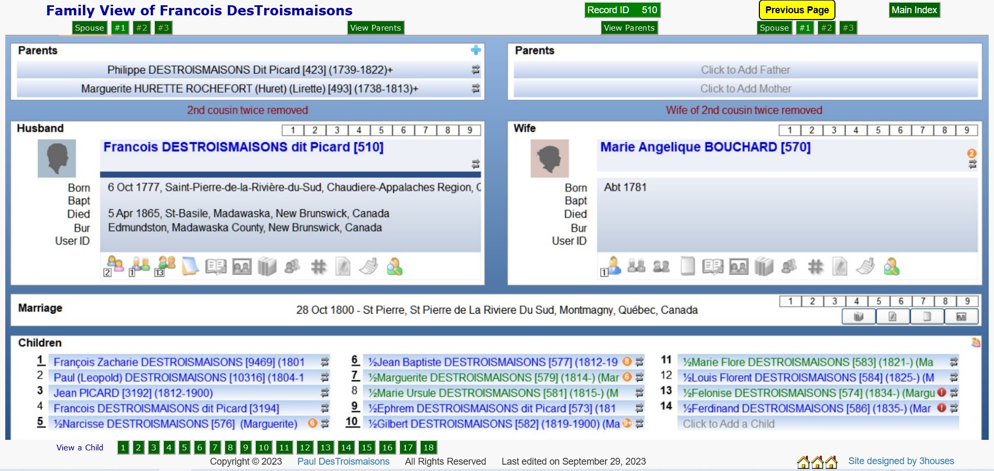This screenshot has width=994, height=471.
Task: Click husband's person search magnifier icon
Action: 394,267
